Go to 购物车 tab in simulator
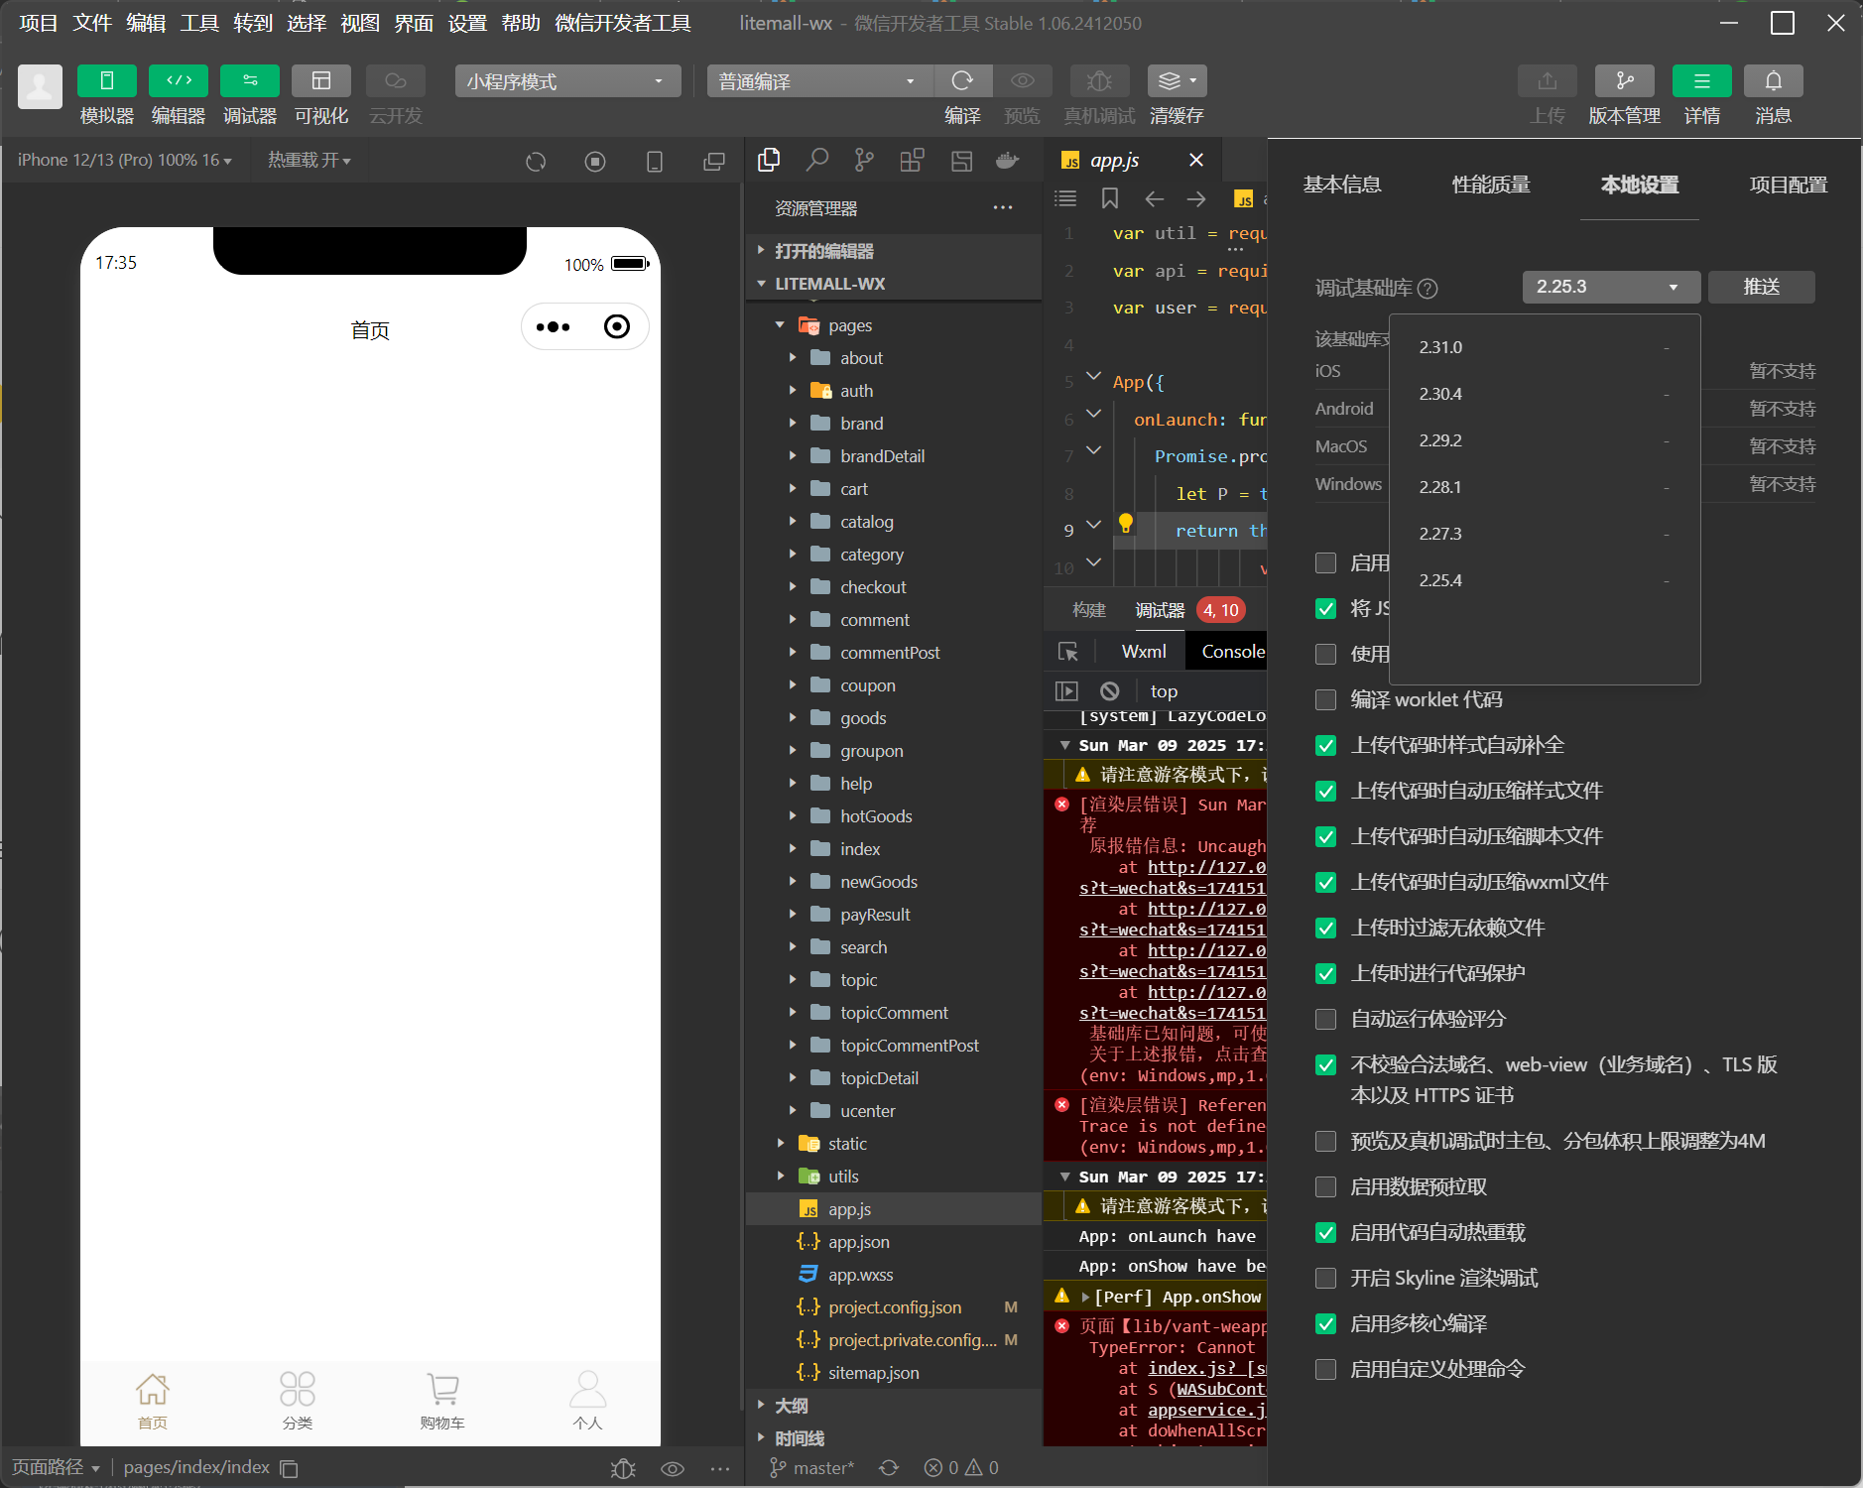 (x=442, y=1402)
